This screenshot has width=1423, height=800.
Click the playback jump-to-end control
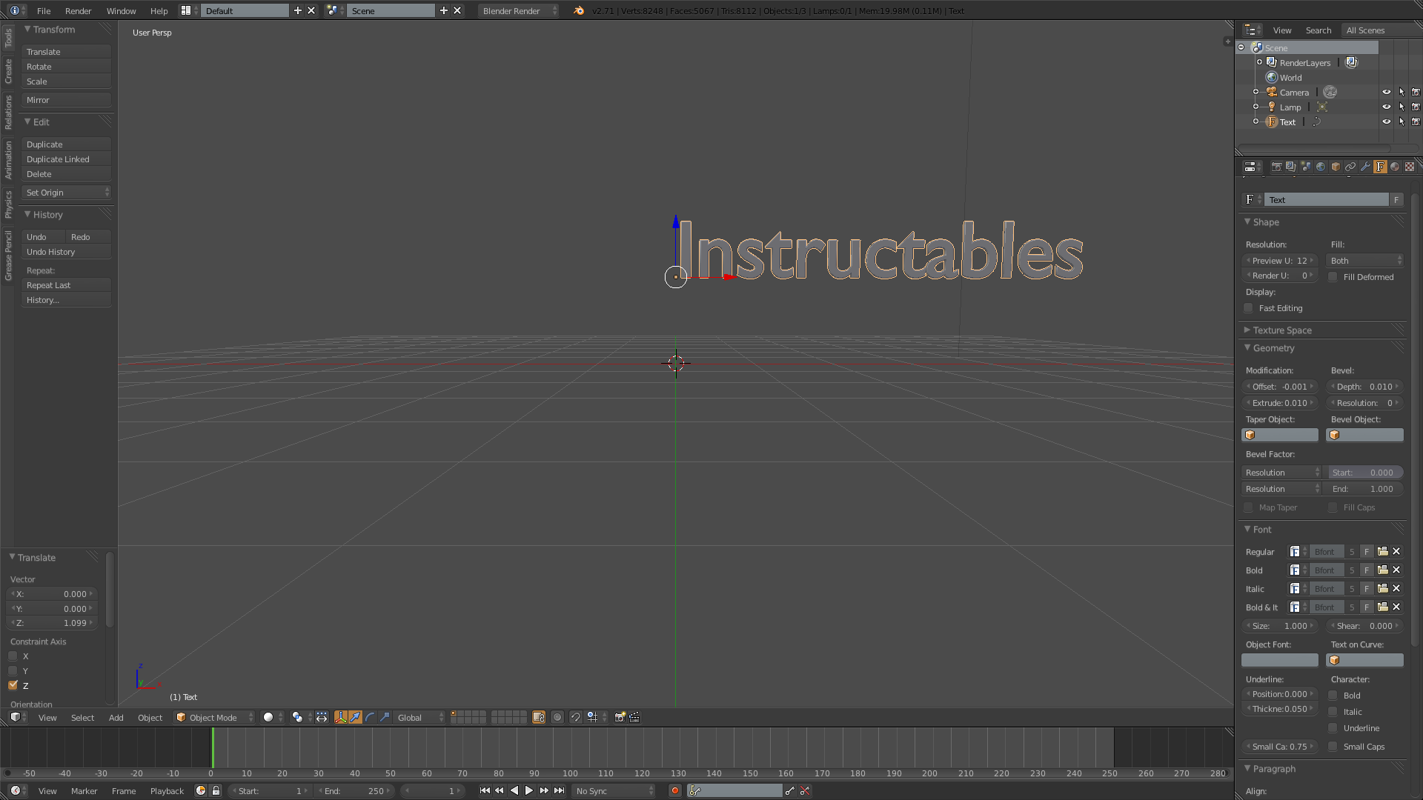tap(560, 790)
